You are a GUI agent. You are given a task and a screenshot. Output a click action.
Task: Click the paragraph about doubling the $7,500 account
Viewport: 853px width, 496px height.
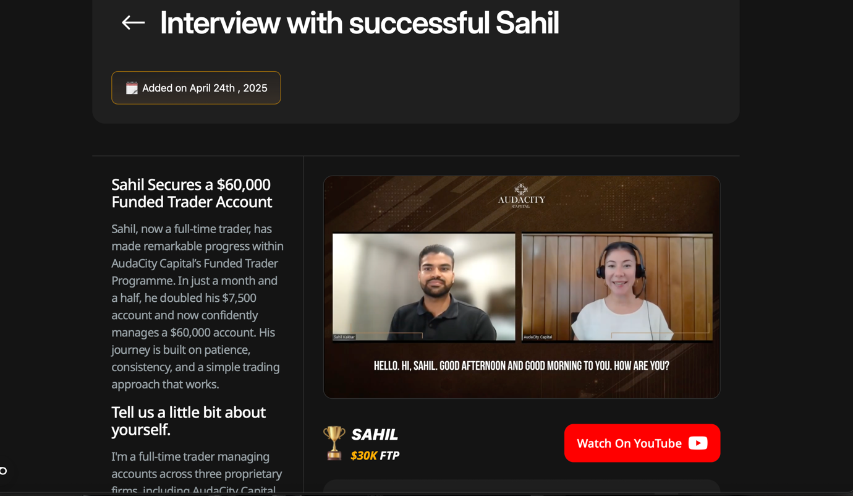click(x=198, y=306)
